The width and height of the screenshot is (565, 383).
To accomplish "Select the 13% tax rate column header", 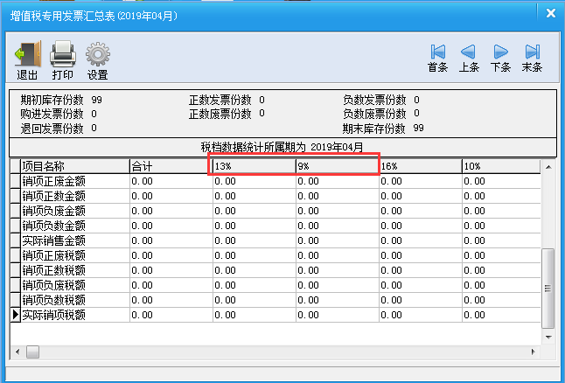I will tap(253, 166).
